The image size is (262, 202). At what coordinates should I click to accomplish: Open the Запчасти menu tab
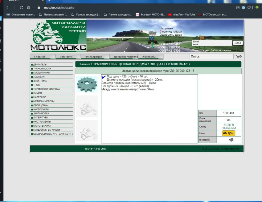[66, 57]
